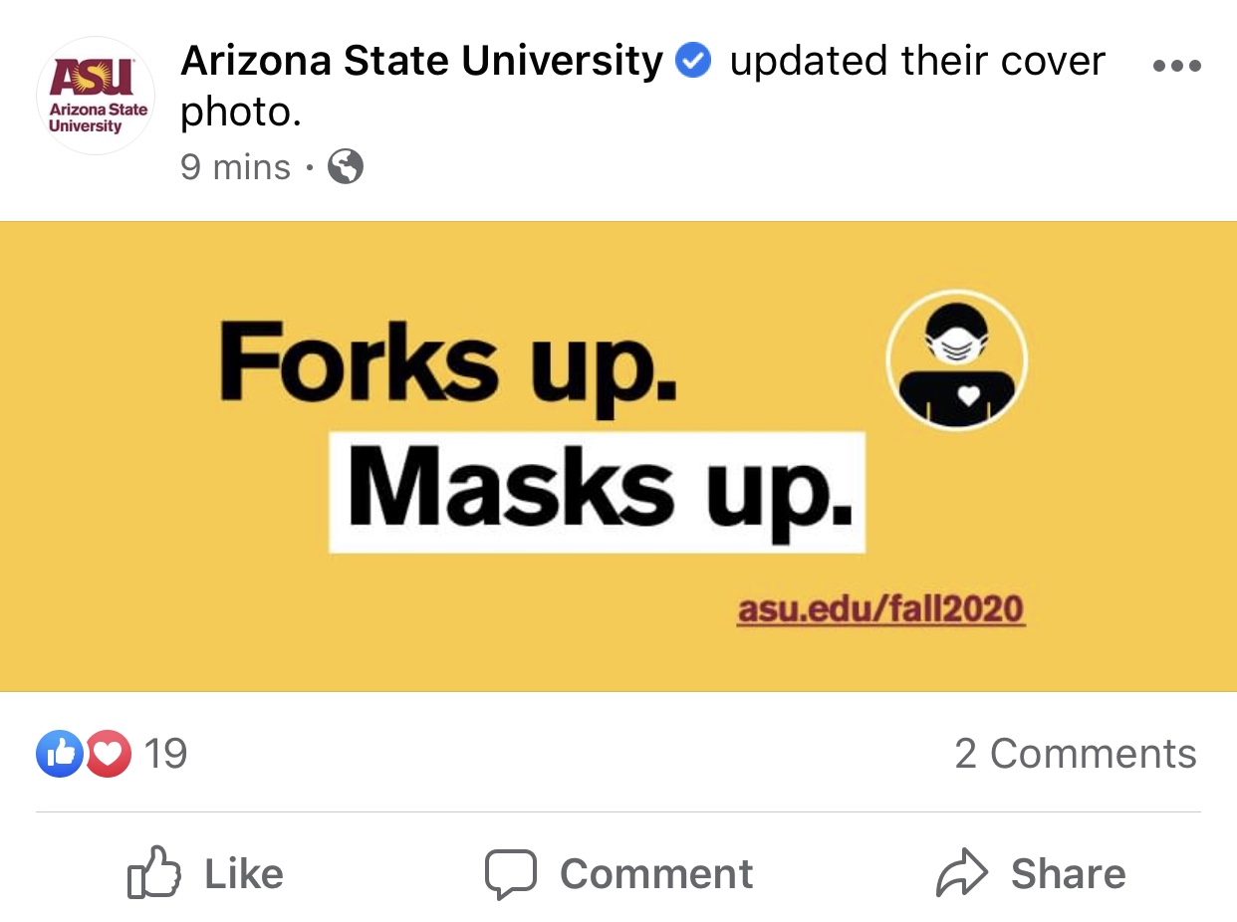Open the asu.edu/fall2020 link

click(880, 608)
